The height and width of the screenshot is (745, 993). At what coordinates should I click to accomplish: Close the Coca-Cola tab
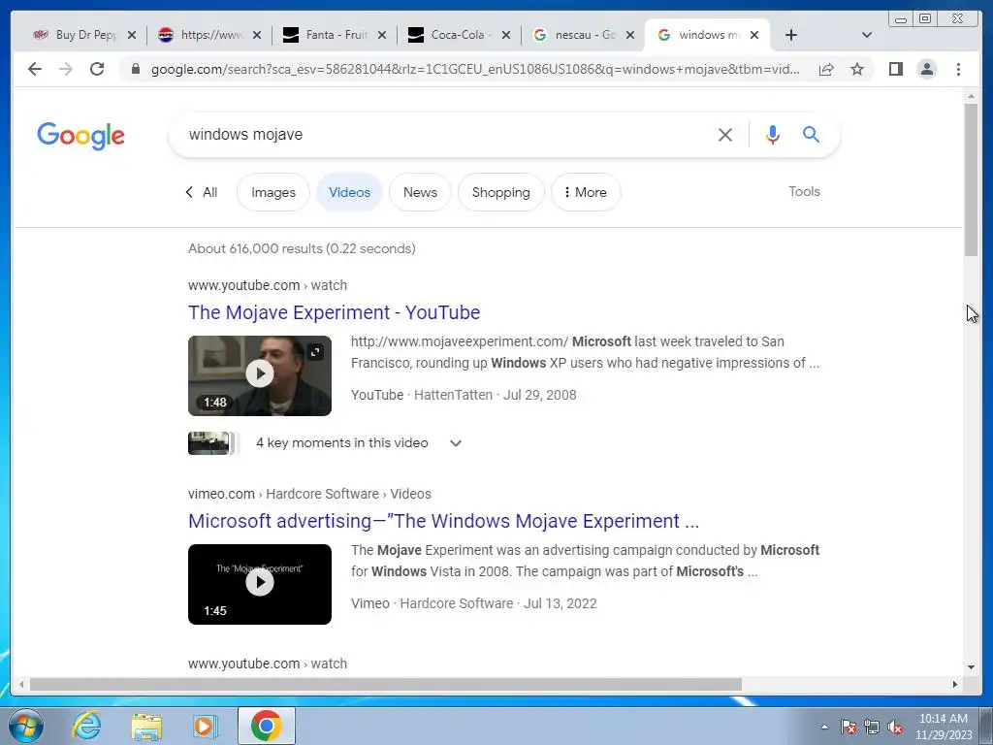[506, 35]
